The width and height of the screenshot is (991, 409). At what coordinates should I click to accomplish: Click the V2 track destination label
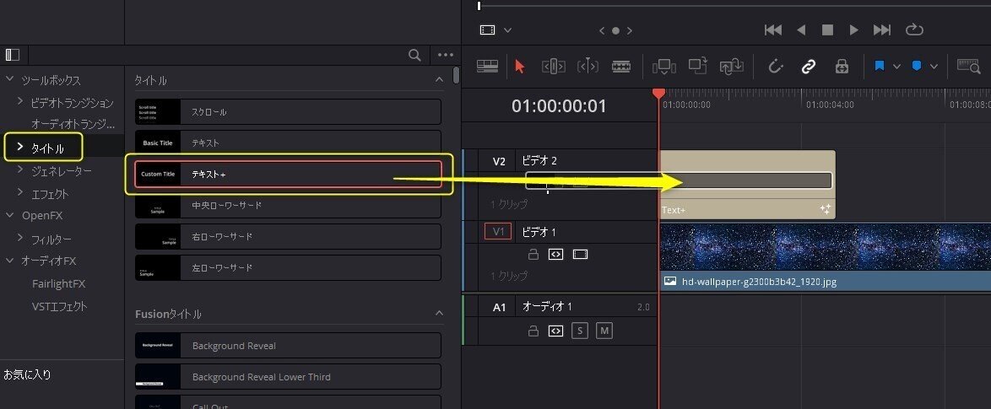pos(499,162)
